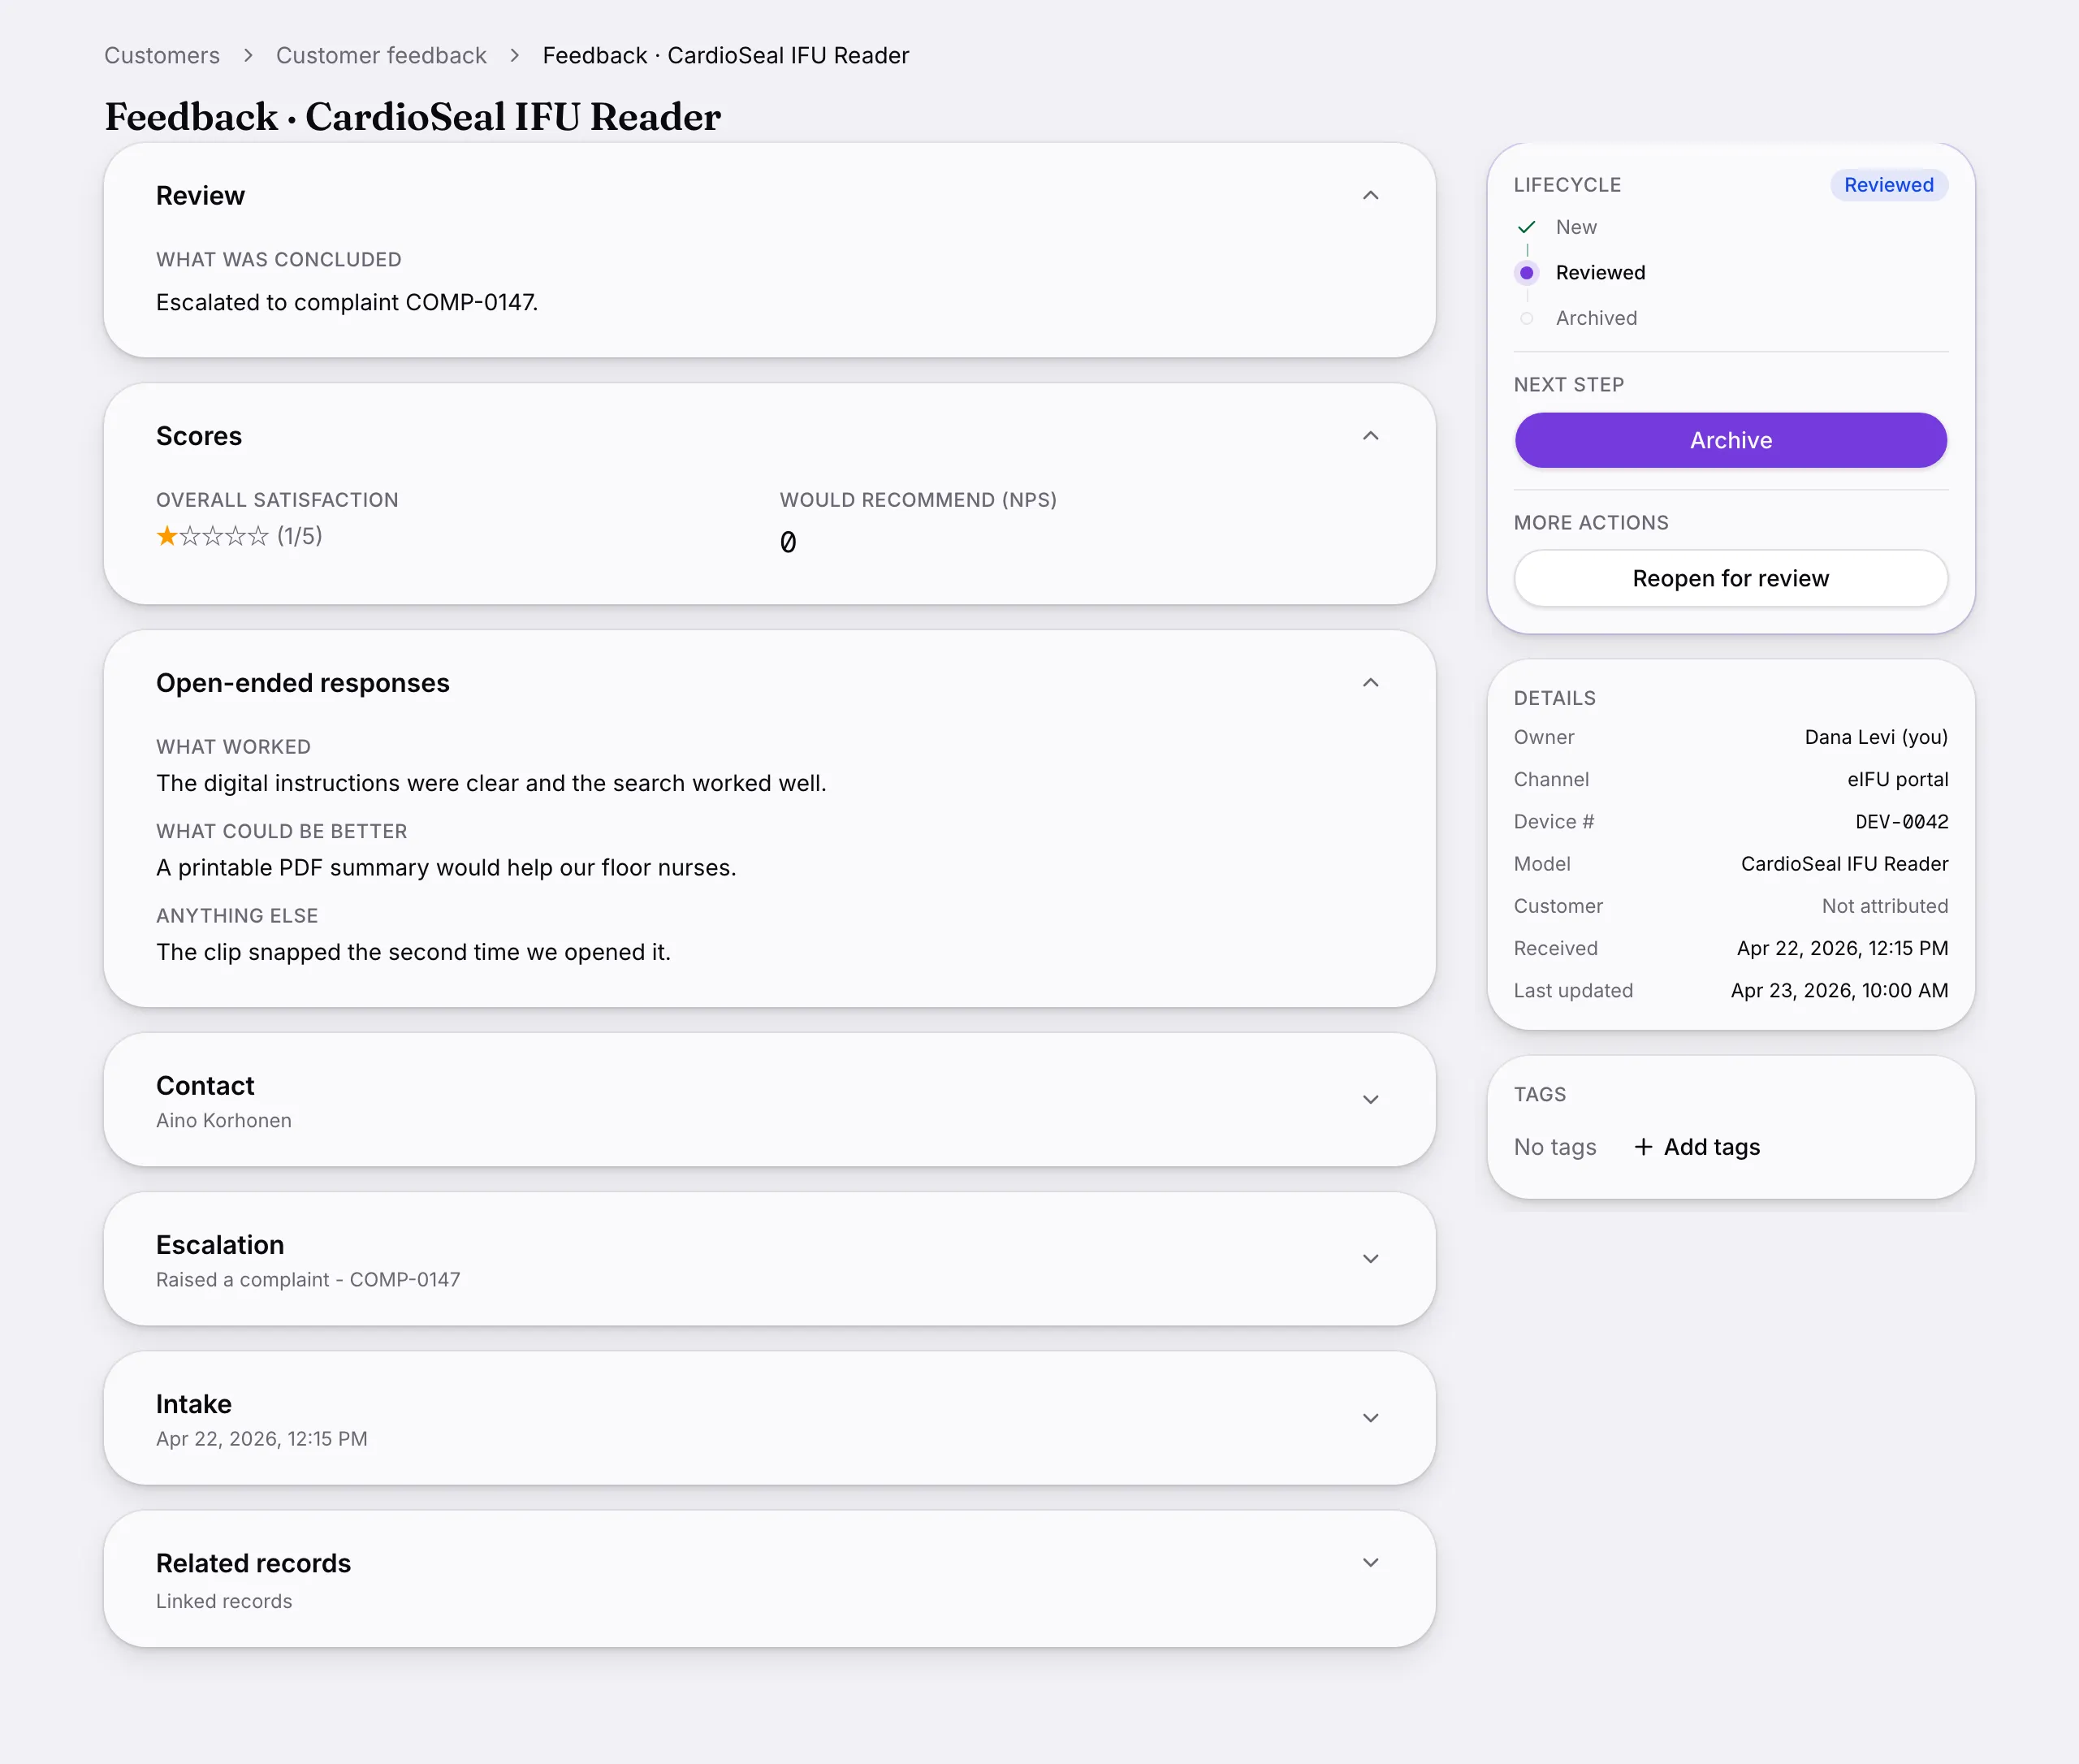The width and height of the screenshot is (2079, 1764).
Task: Click Reopen for review
Action: [1730, 578]
